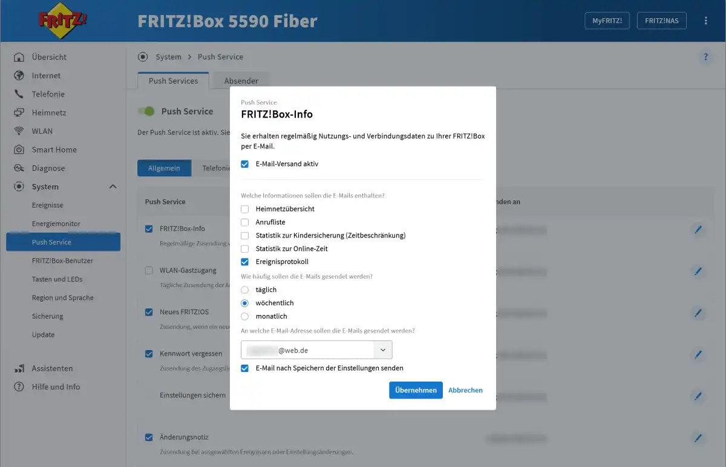Screen dimensions: 726x467
Task: Click the Smart Home icon
Action: 19,150
